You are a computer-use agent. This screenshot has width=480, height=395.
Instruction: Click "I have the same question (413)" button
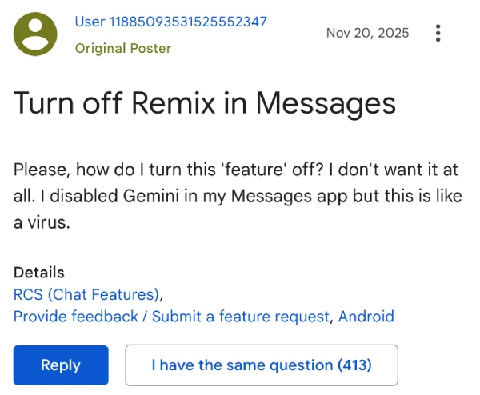pos(262,365)
